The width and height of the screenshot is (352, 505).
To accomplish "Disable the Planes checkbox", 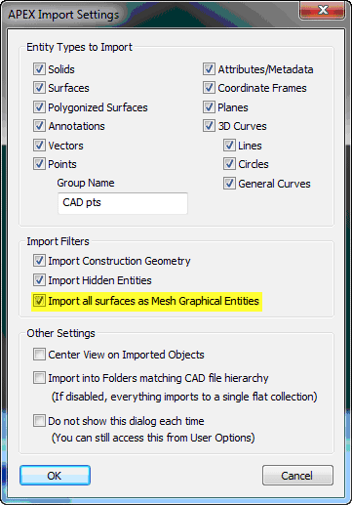I will (209, 107).
